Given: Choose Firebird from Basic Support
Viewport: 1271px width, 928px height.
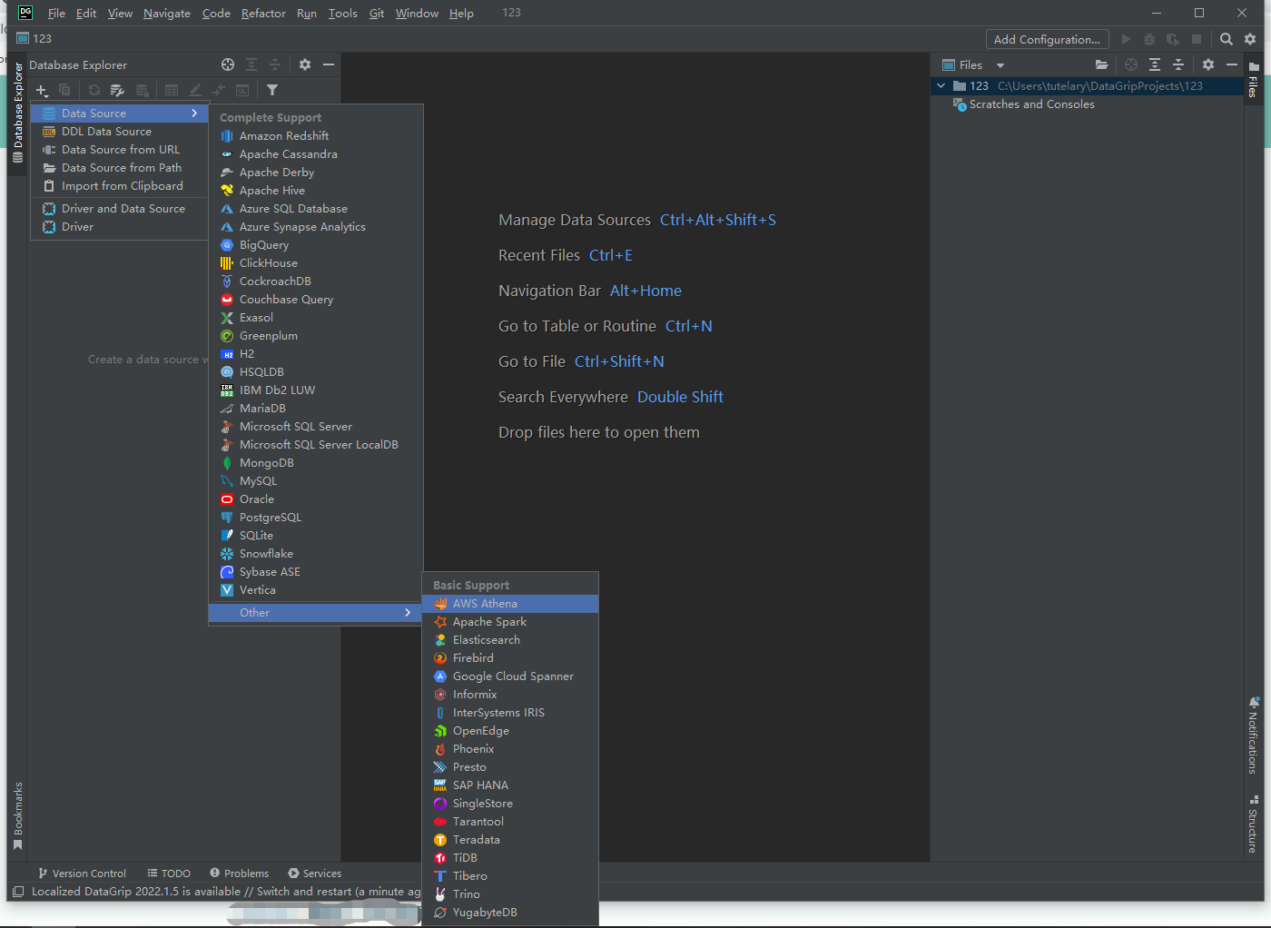Looking at the screenshot, I should coord(510,658).
